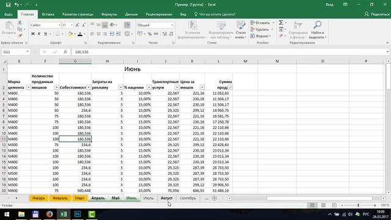Open filter dropdown for Цена за мешок
The width and height of the screenshot is (391, 220).
(x=202, y=87)
